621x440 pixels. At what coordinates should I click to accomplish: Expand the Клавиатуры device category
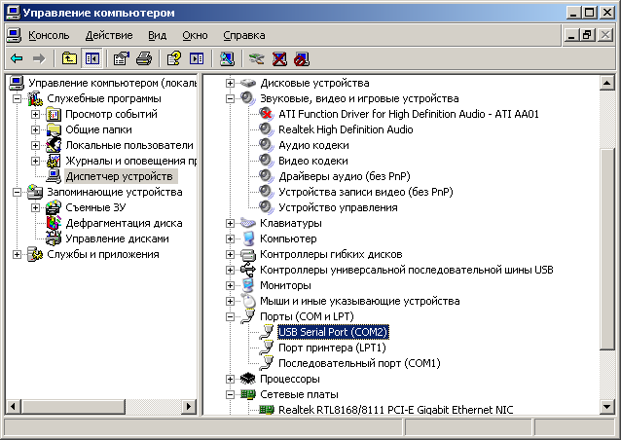coord(231,223)
